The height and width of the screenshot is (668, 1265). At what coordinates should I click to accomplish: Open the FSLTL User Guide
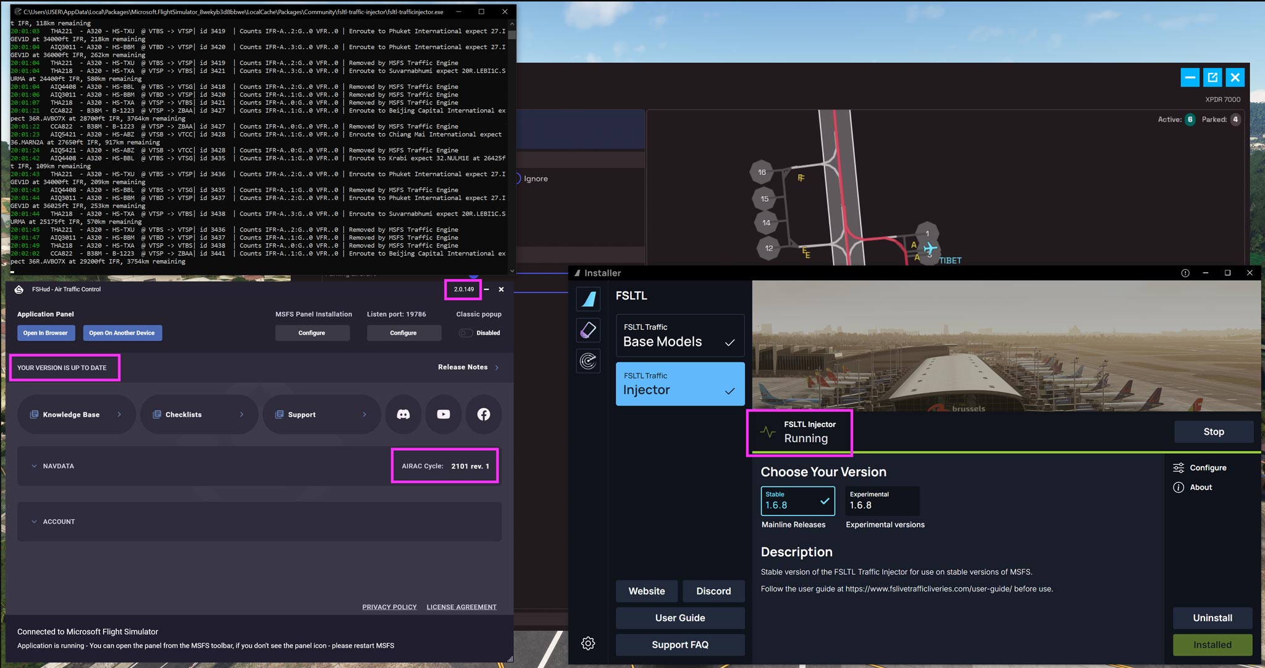point(680,618)
